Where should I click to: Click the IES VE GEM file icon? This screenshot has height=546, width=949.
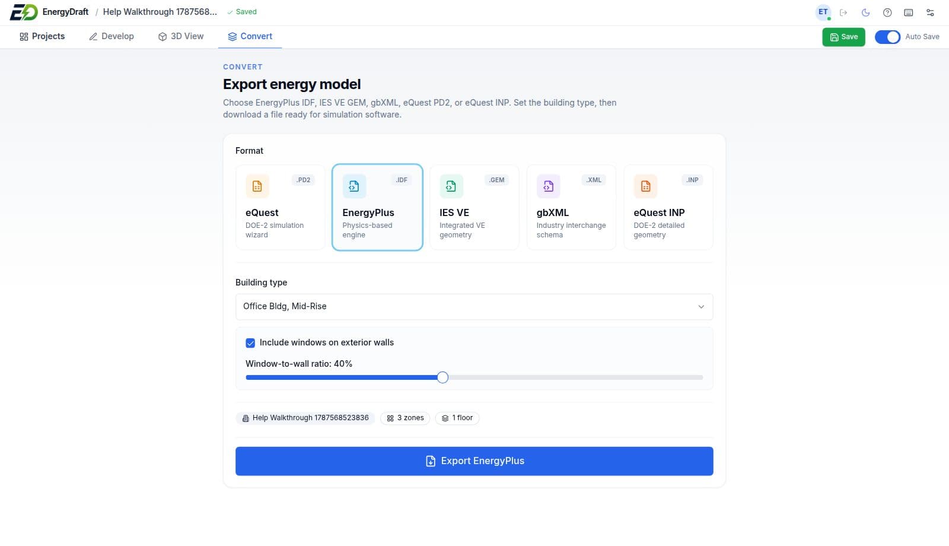[x=451, y=186]
